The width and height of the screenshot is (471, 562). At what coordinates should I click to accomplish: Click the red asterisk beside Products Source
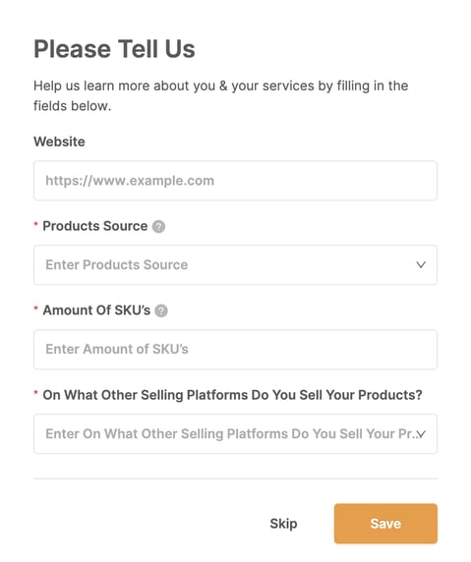click(35, 224)
